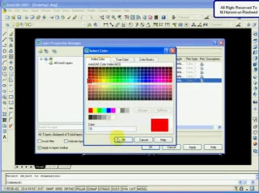Switch to the Model layout tab

(x=40, y=167)
